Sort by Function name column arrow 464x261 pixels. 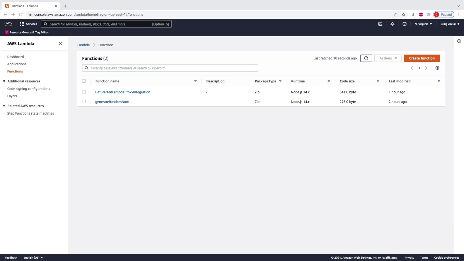(x=195, y=81)
